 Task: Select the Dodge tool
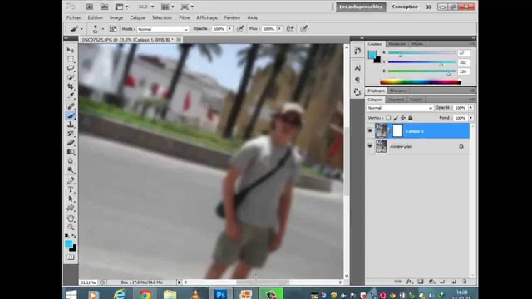71,170
